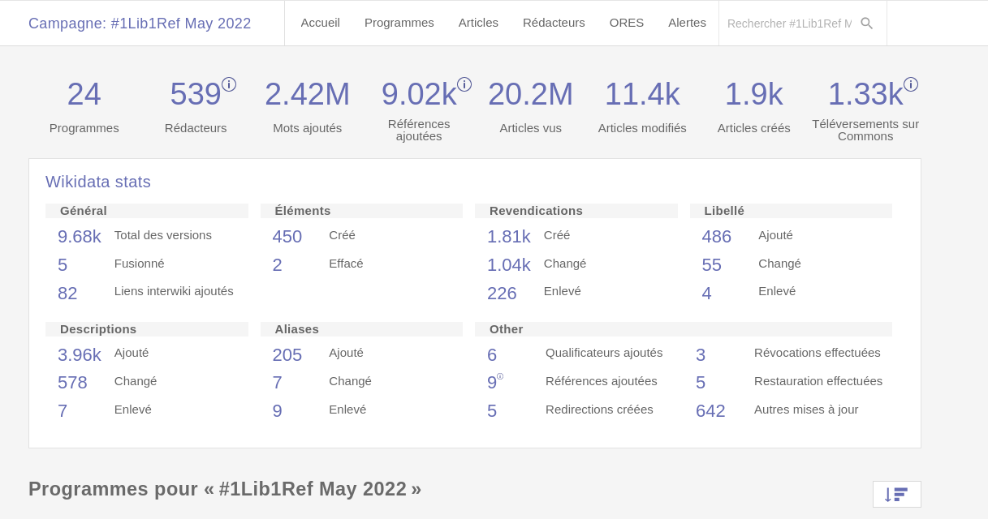This screenshot has width=988, height=519.
Task: Click the 642 Autres mises à jour value
Action: pyautogui.click(x=710, y=411)
